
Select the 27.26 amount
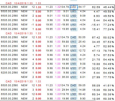[x=82, y=68]
